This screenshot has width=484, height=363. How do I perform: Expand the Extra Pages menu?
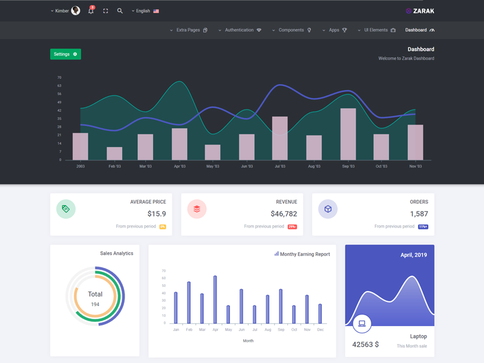pos(188,30)
